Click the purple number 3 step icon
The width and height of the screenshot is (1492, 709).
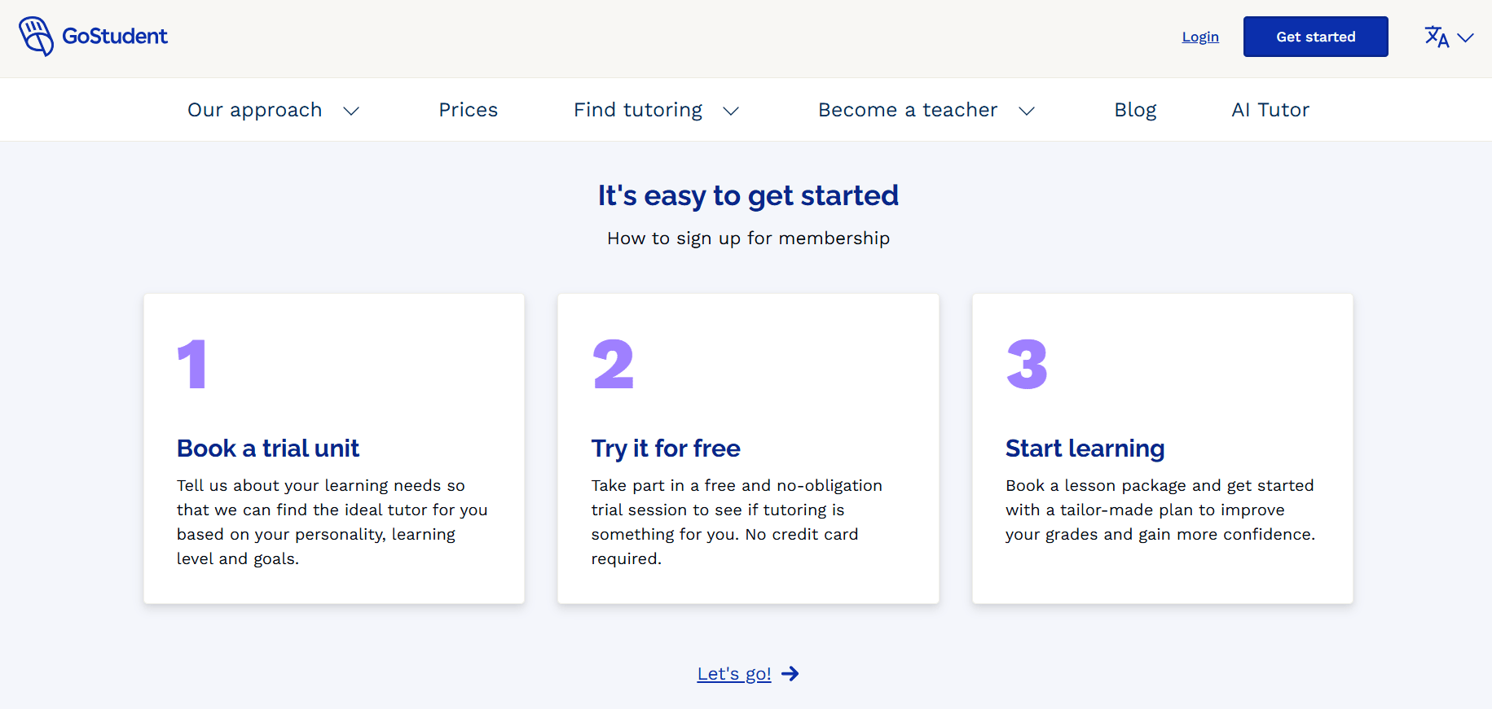(x=1027, y=364)
